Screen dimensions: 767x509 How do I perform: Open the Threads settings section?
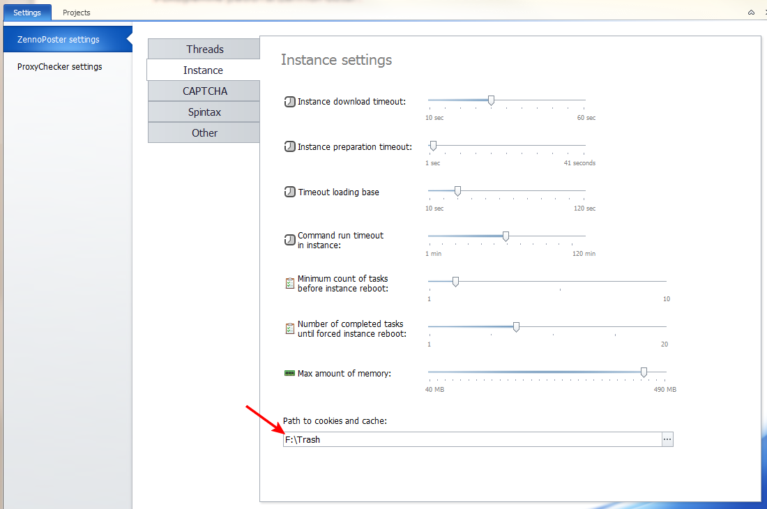[x=204, y=49]
